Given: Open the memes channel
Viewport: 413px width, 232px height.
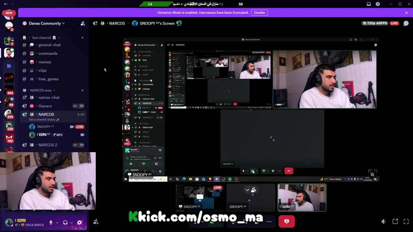Looking at the screenshot, I should tap(45, 62).
